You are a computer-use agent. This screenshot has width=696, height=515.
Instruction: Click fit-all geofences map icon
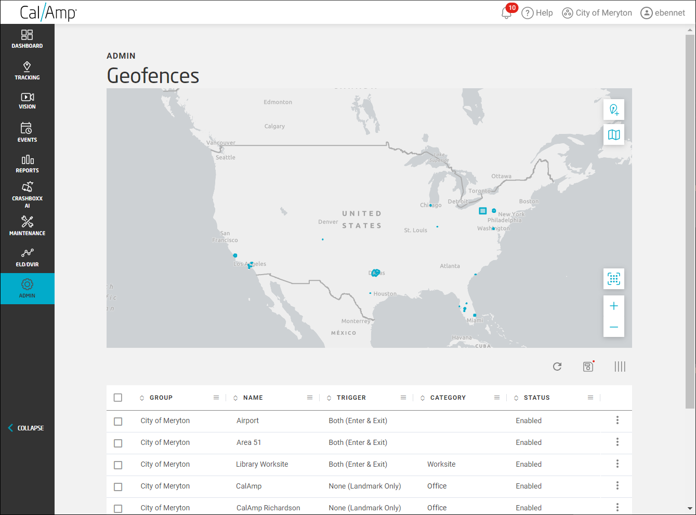pyautogui.click(x=614, y=279)
